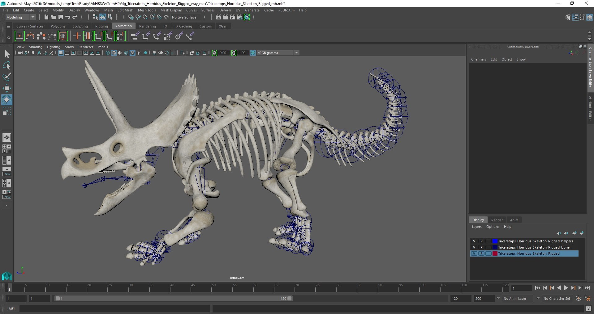Step to the next key

tap(573, 288)
